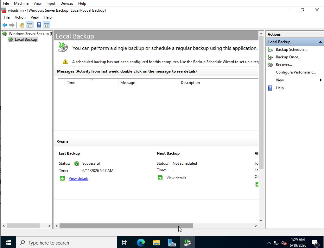Click the Backup Schedule icon in Actions
324x248 pixels.
tap(270, 50)
